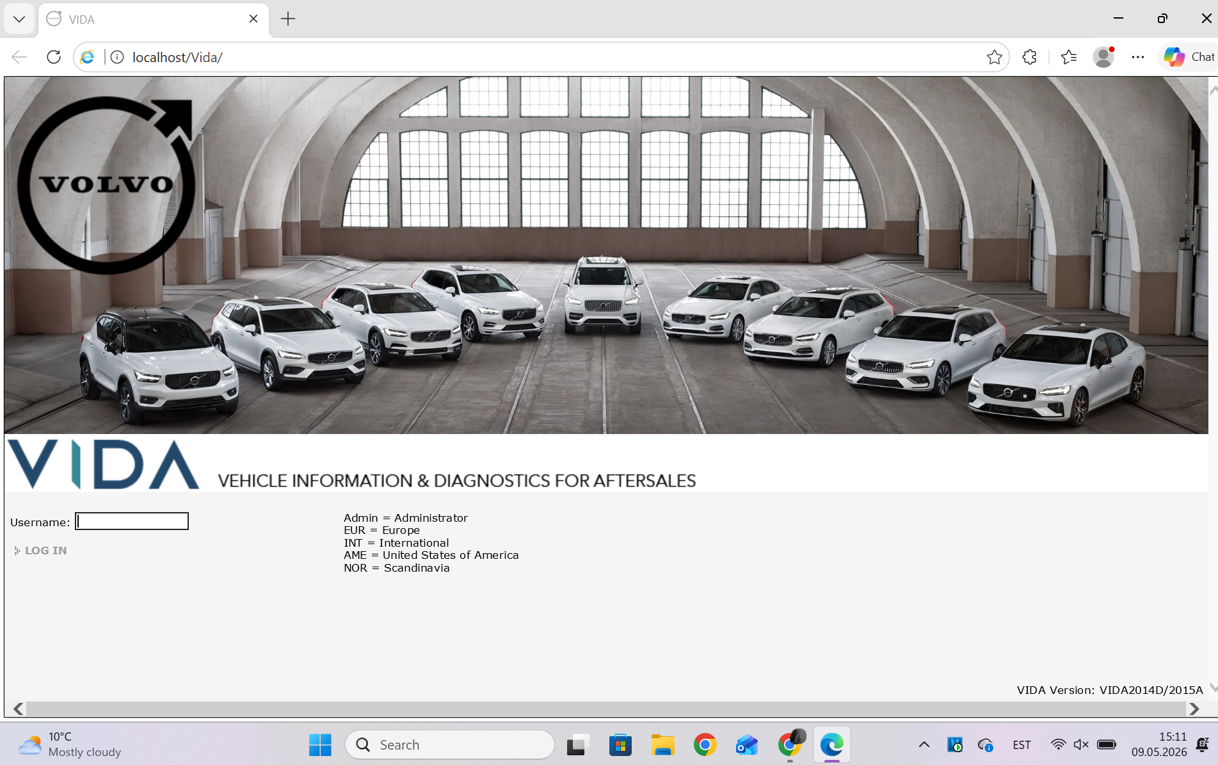
Task: Unmute the speaker volume icon
Action: tap(1081, 745)
